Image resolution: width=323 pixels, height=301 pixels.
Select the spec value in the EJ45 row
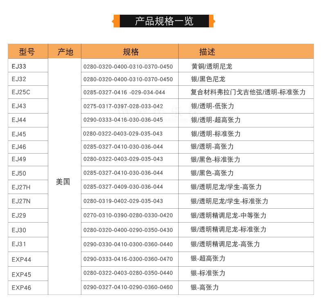(x=123, y=134)
